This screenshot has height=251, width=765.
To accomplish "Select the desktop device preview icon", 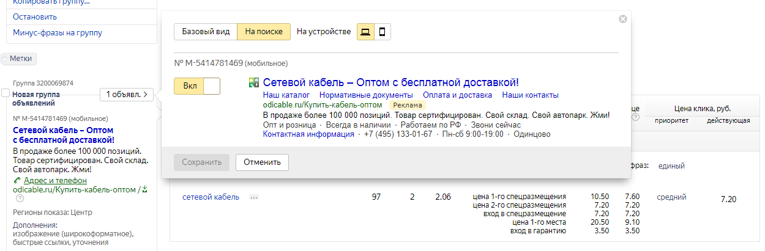I will pyautogui.click(x=365, y=32).
